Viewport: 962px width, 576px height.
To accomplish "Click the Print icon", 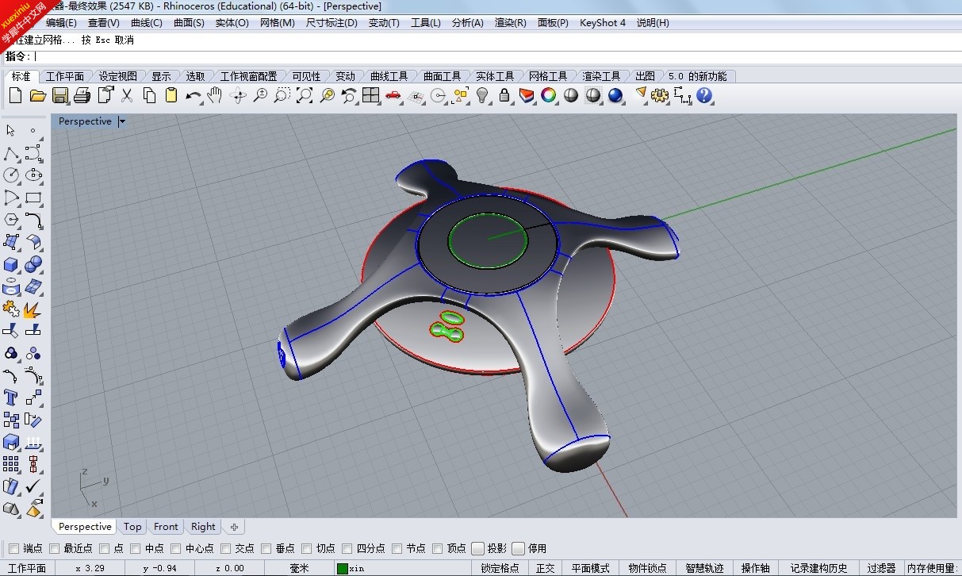I will coord(82,96).
